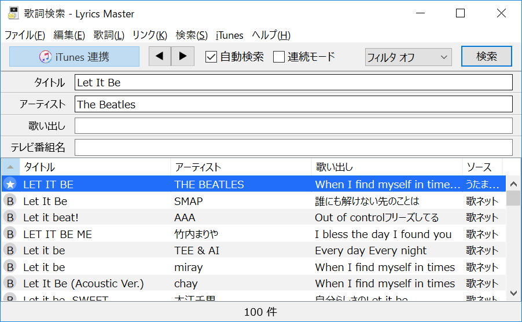Viewport: 522px width, 322px height.
Task: Open the ファイル(F) menu
Action: click(25, 35)
